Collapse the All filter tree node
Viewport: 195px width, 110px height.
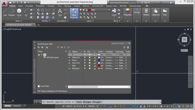[x=39, y=55]
